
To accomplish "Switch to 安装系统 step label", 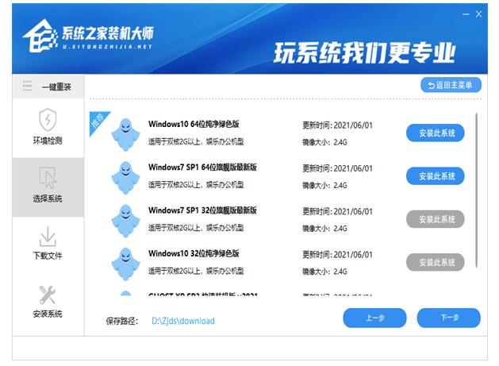I will tap(48, 314).
